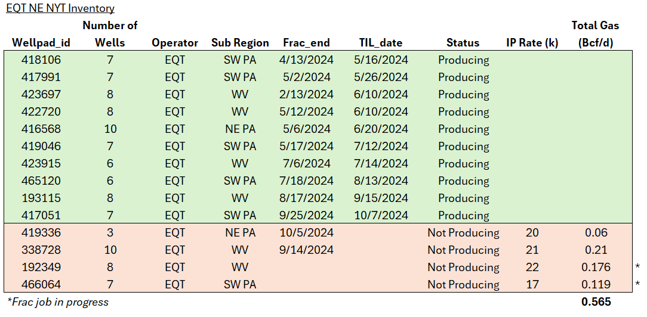
Task: Click the Frac job in progress footnote
Action: 57,302
